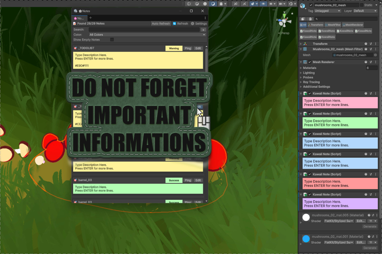382x254 pixels.
Task: Click presets icon on the red Kawaii Note
Action: 371,174
